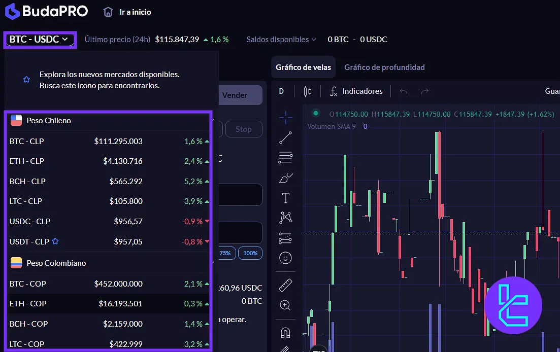Switch to the Gráfico de profundidad tab
Viewport: 560px width, 352px height.
384,66
